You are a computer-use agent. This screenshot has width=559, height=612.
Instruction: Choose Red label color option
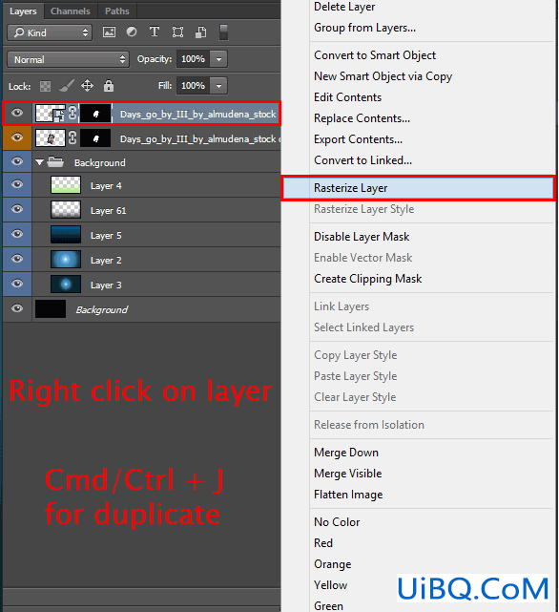[323, 543]
